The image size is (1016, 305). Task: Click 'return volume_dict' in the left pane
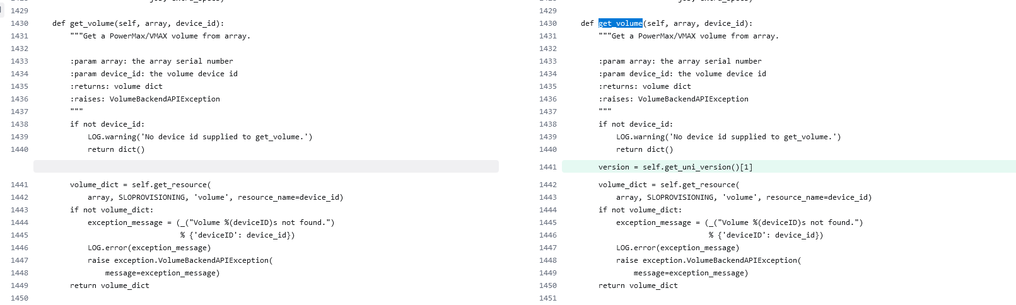(x=110, y=285)
